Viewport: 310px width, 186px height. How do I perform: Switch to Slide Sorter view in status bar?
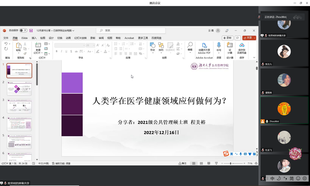201,163
